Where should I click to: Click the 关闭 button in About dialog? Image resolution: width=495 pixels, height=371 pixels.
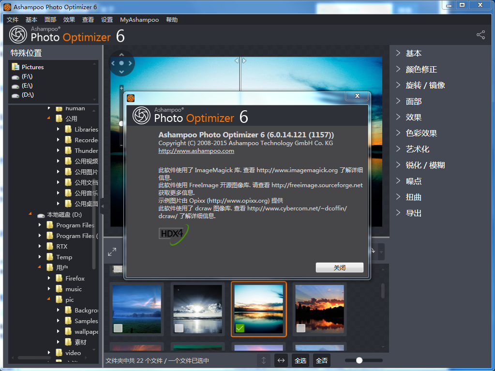click(339, 268)
